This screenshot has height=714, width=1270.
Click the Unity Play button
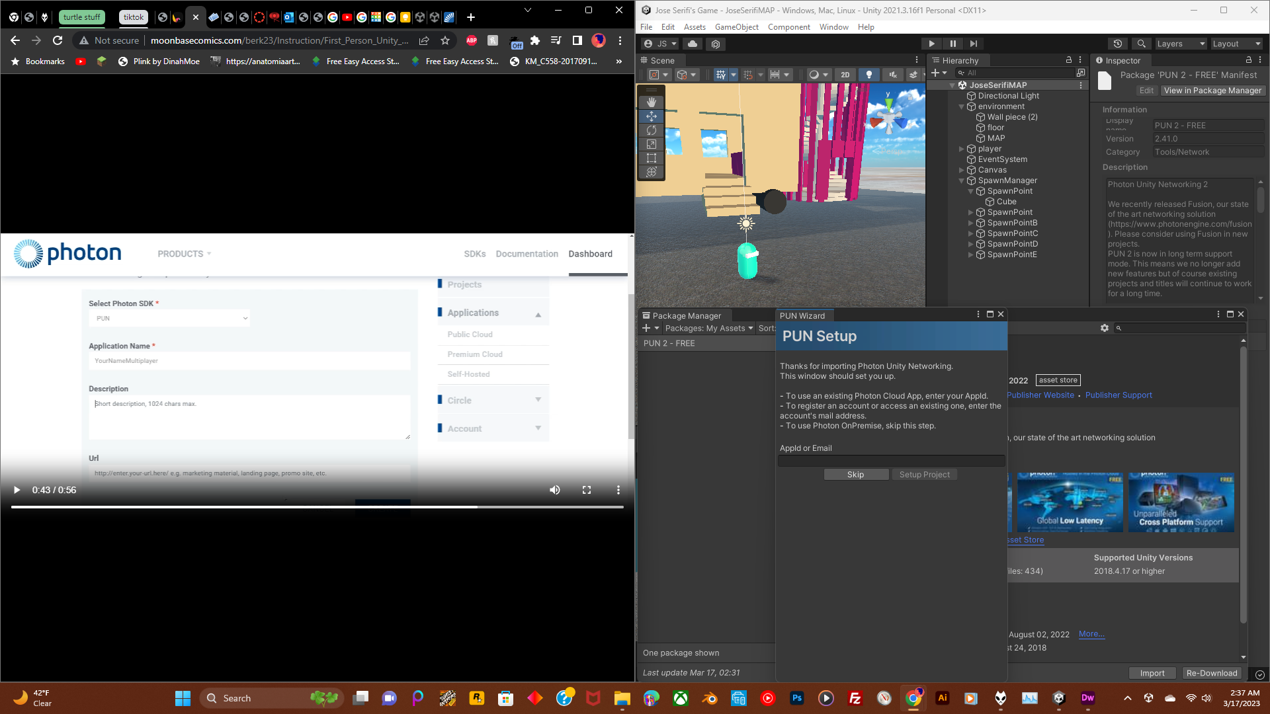(931, 44)
